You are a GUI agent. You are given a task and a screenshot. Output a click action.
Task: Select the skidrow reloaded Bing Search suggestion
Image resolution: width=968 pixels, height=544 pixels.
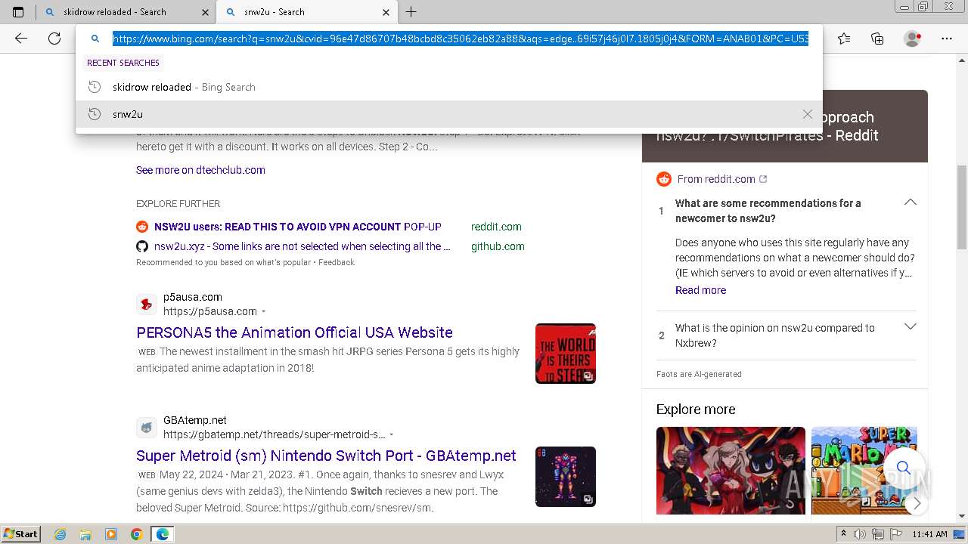click(449, 87)
